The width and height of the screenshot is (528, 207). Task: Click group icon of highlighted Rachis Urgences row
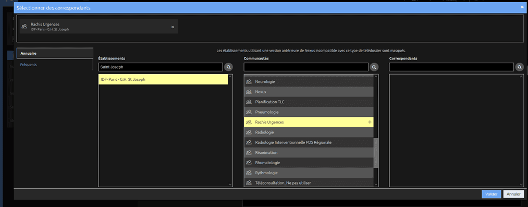(249, 122)
